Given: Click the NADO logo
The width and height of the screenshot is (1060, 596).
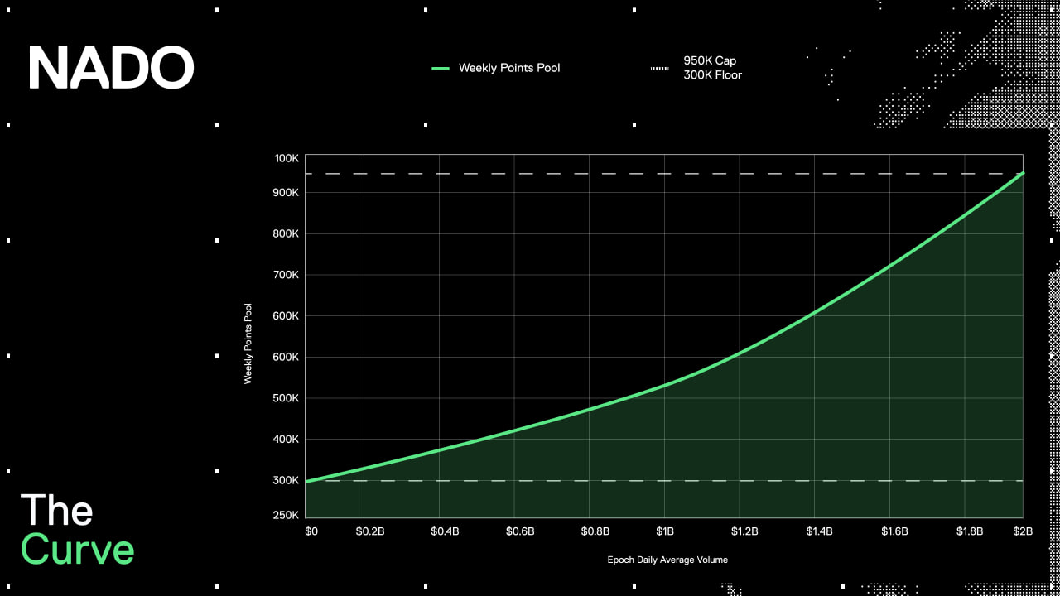Looking at the screenshot, I should (x=111, y=68).
